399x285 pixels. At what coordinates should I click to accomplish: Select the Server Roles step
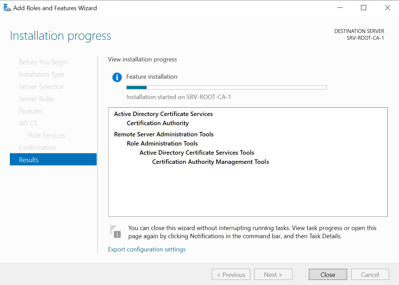[x=36, y=99]
